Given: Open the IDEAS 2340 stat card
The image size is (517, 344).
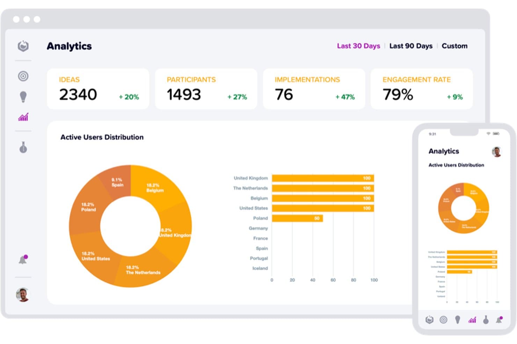Looking at the screenshot, I should [x=98, y=89].
